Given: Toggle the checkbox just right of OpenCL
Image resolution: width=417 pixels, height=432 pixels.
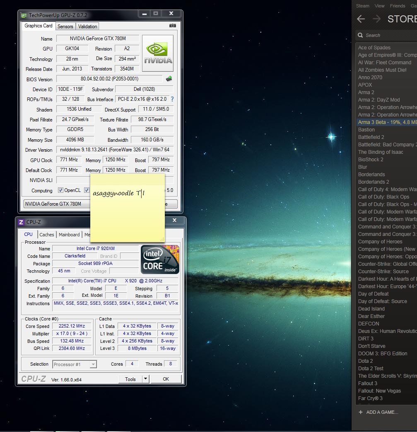Looking at the screenshot, I should pyautogui.click(x=87, y=190).
